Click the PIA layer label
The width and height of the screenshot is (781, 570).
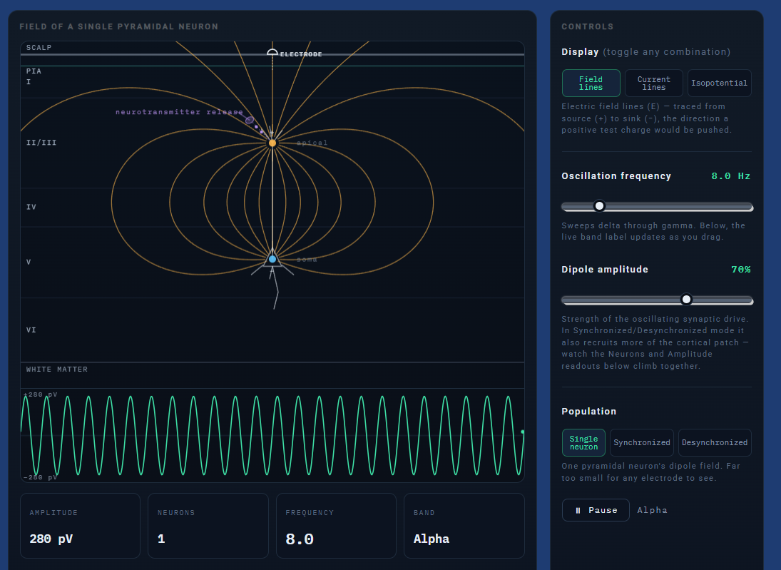coord(34,71)
